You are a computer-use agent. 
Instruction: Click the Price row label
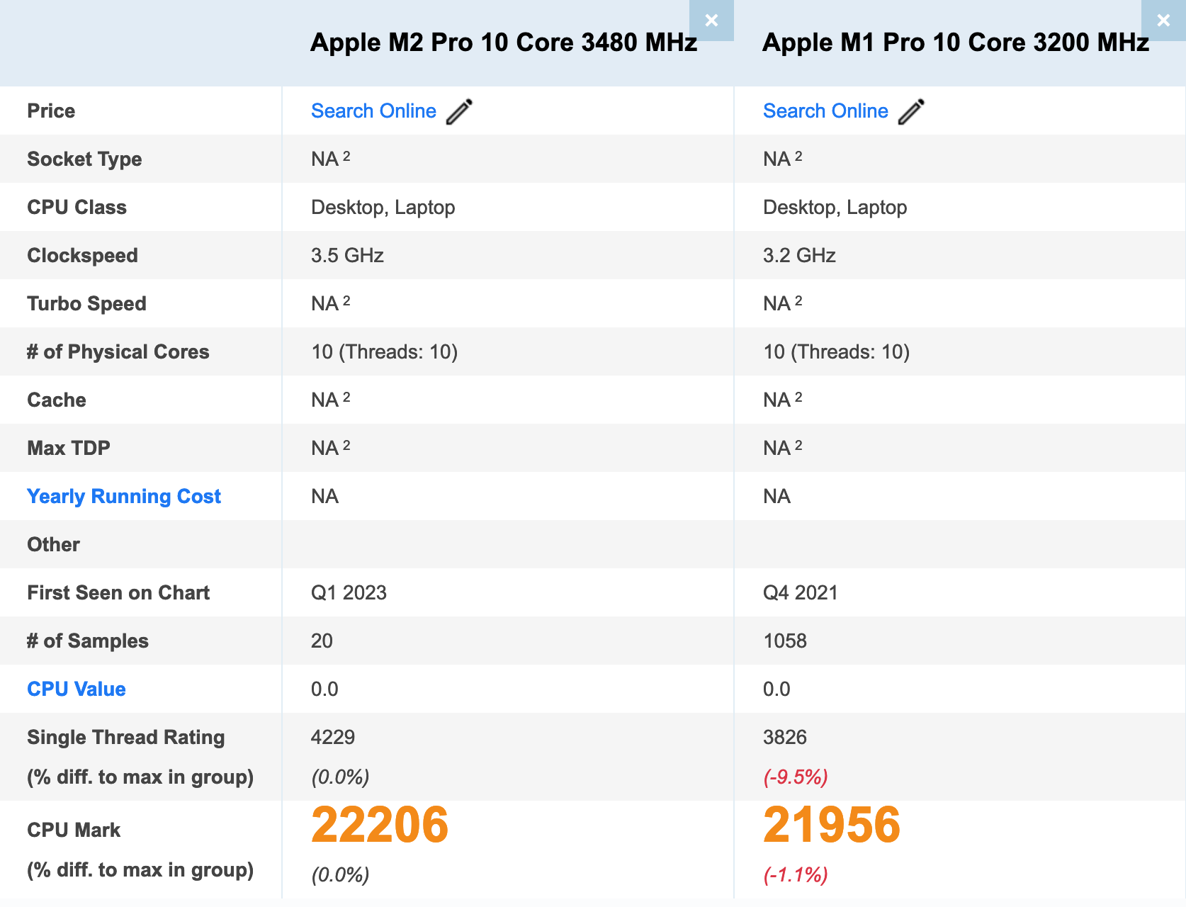(x=51, y=111)
